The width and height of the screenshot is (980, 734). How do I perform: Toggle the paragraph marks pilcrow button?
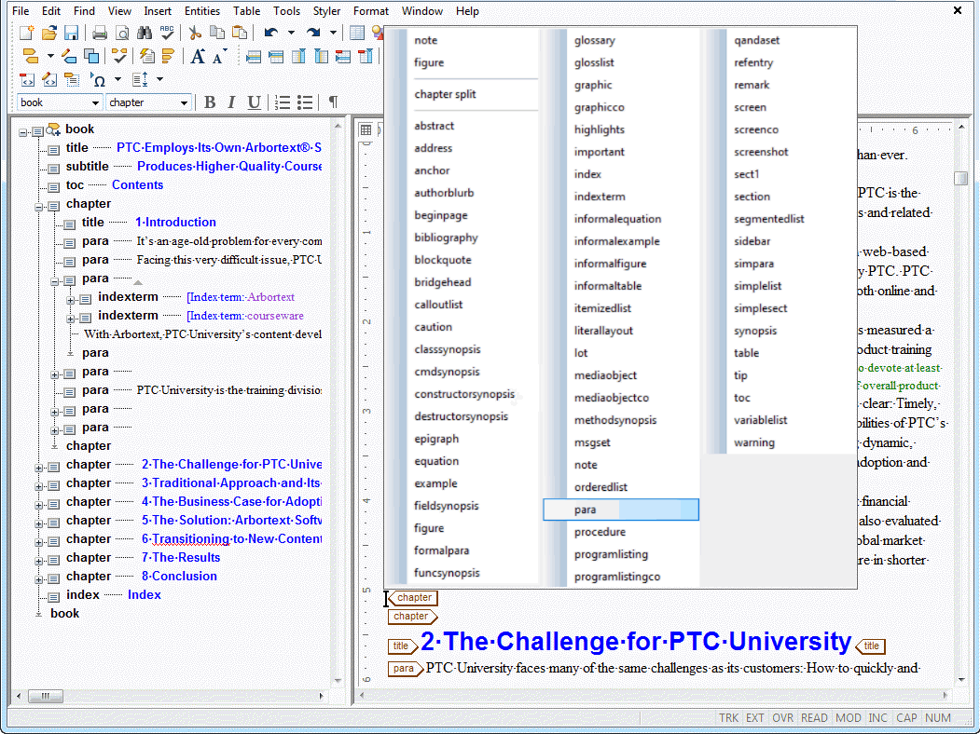[333, 102]
